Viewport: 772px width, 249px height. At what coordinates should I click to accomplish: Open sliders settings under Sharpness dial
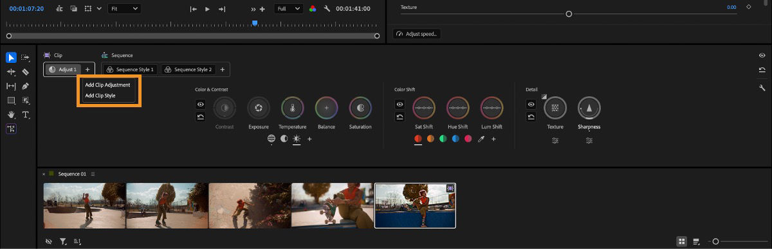(x=589, y=140)
